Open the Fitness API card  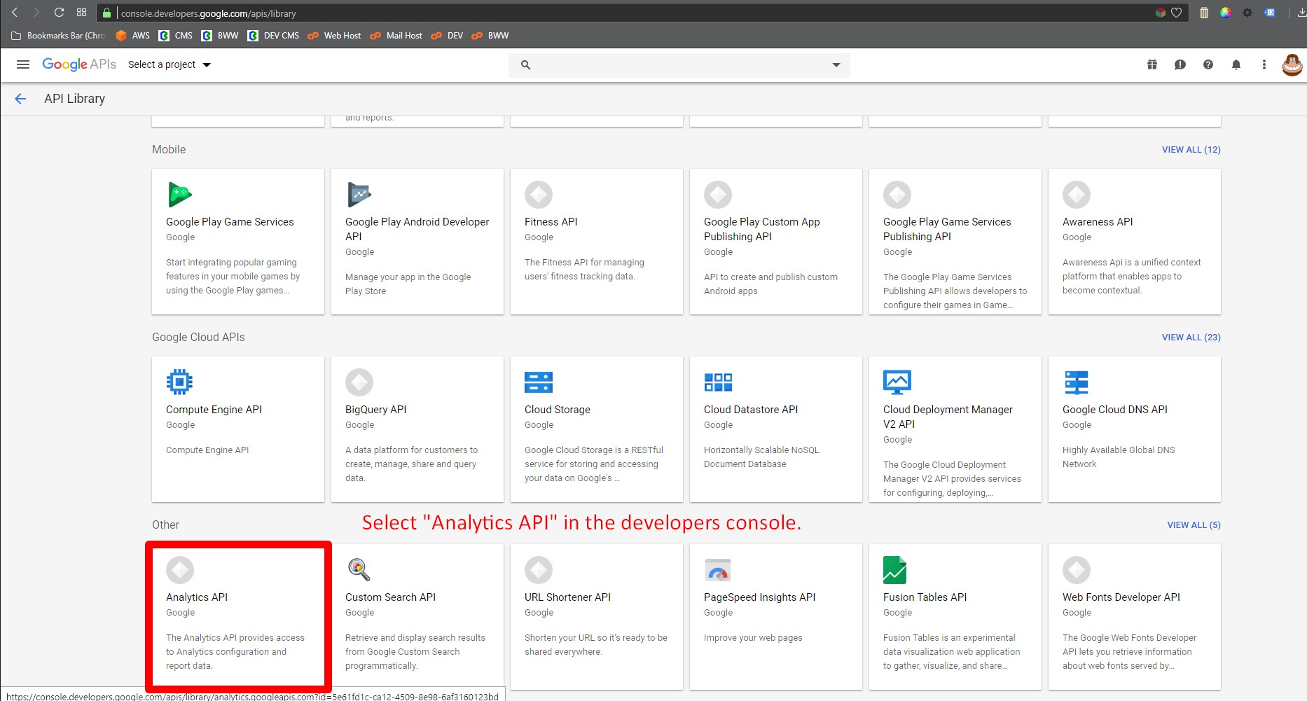[x=597, y=242]
